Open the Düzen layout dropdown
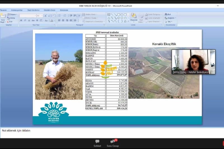Viewport: 224px width, 149px height. (12, 14)
